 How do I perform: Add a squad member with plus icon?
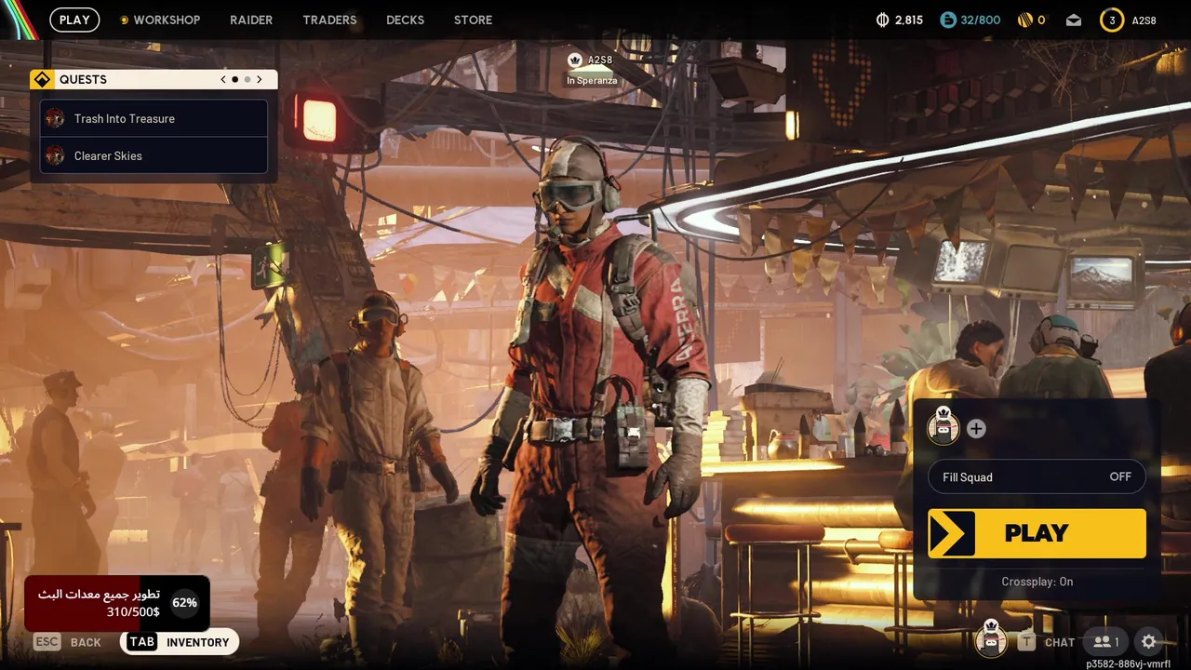(x=976, y=429)
